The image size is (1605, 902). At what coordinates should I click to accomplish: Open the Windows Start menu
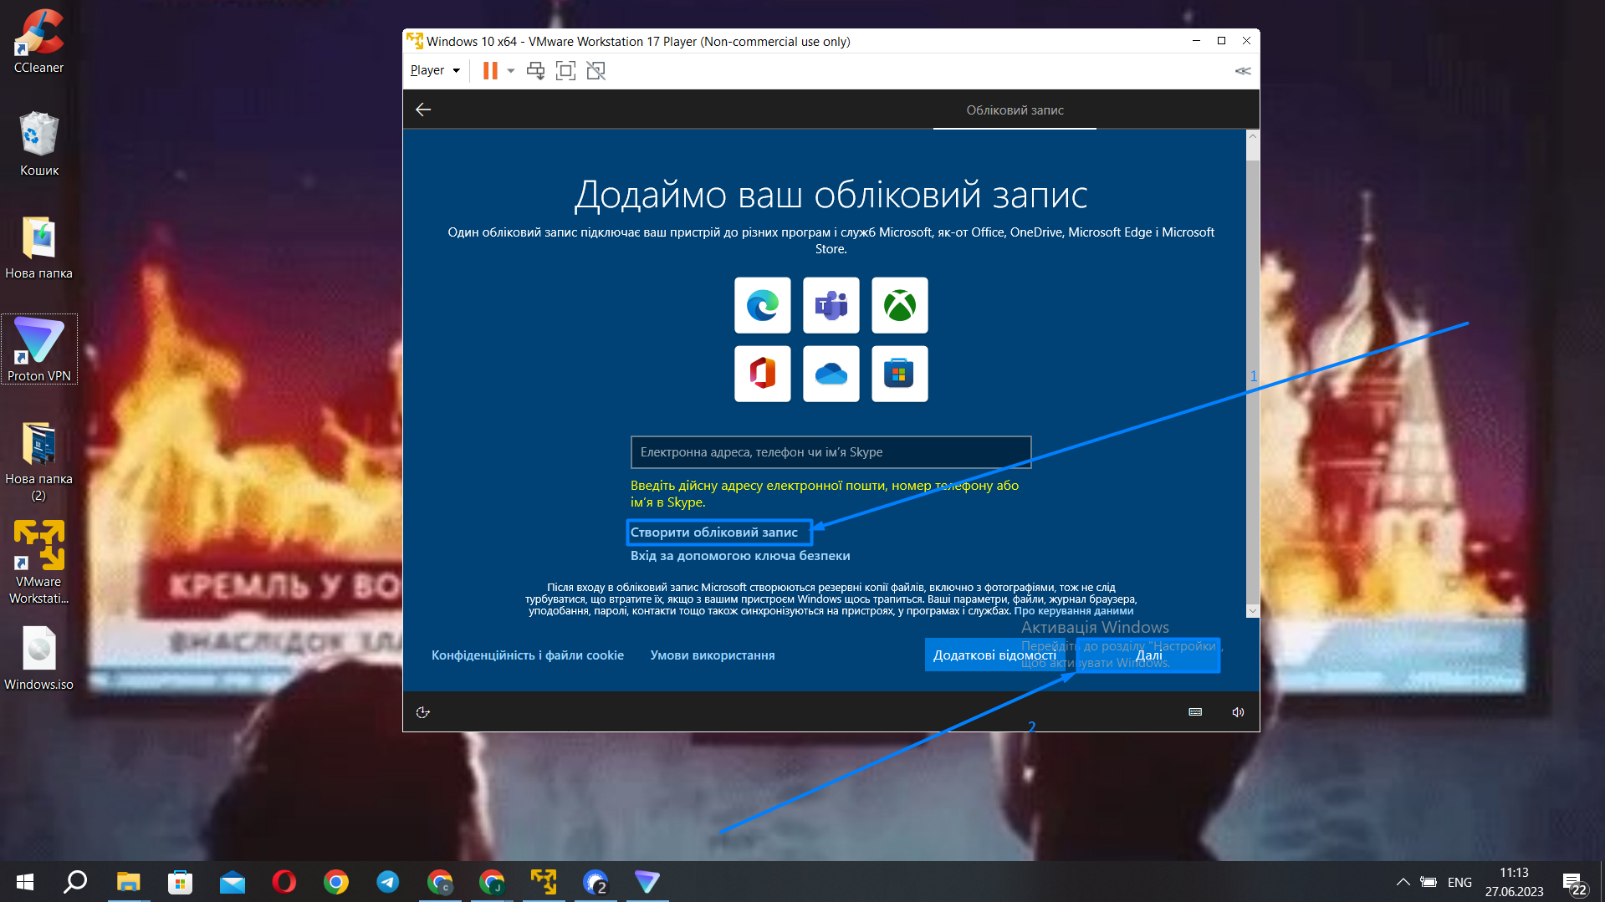point(25,882)
